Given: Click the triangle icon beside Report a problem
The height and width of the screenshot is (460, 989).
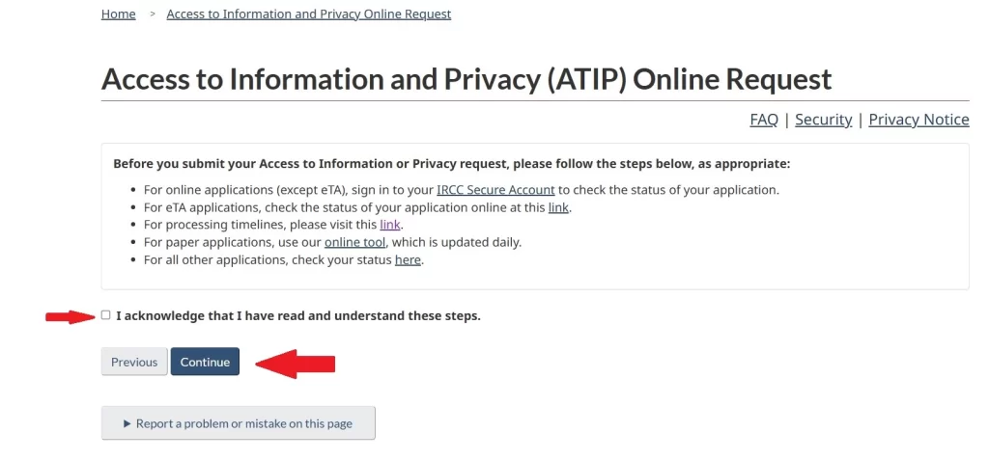Looking at the screenshot, I should click(127, 423).
